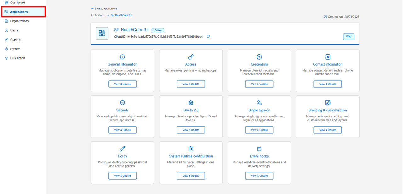
Task: Click the Users person icon
Action: point(6,30)
